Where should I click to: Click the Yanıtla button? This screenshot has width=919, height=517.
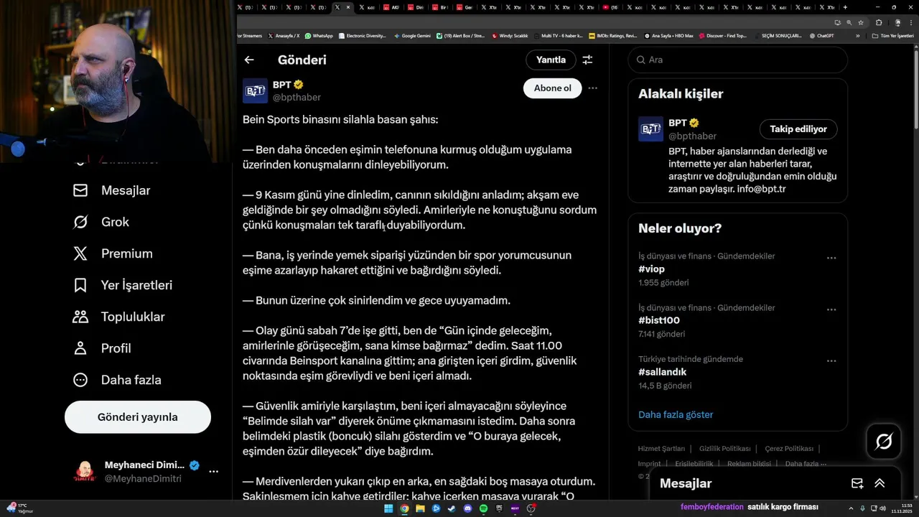click(551, 60)
